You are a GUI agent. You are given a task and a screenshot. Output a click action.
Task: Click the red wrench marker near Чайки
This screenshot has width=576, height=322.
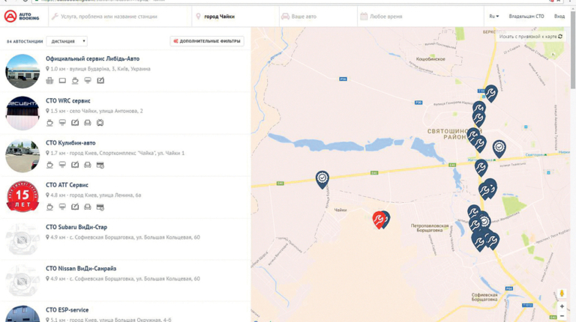pyautogui.click(x=379, y=219)
